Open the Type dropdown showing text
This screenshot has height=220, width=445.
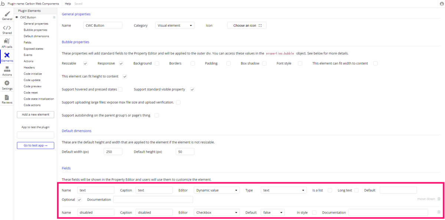tap(284, 190)
